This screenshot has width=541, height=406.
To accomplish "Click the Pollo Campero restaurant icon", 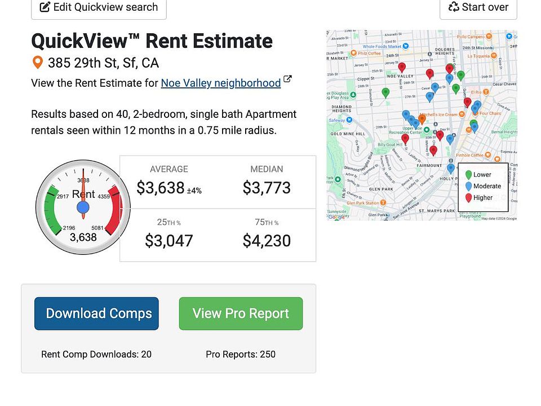I will pyautogui.click(x=489, y=36).
